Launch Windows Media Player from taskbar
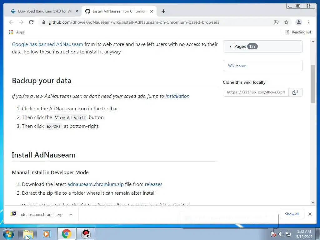 click(47, 234)
